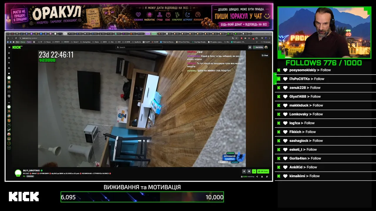Click the Lomkovsky follow entry

(x=325, y=114)
